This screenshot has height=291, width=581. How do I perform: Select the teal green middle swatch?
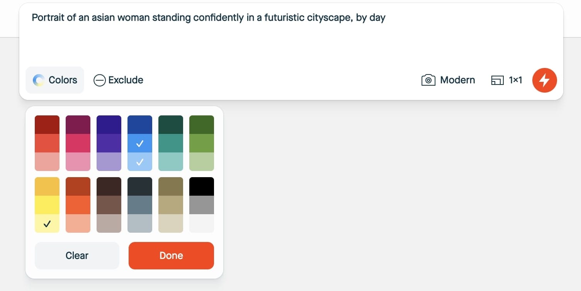coord(171,143)
